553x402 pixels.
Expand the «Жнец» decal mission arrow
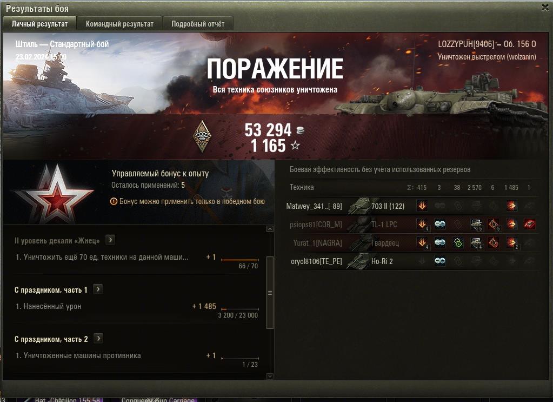[x=110, y=240]
